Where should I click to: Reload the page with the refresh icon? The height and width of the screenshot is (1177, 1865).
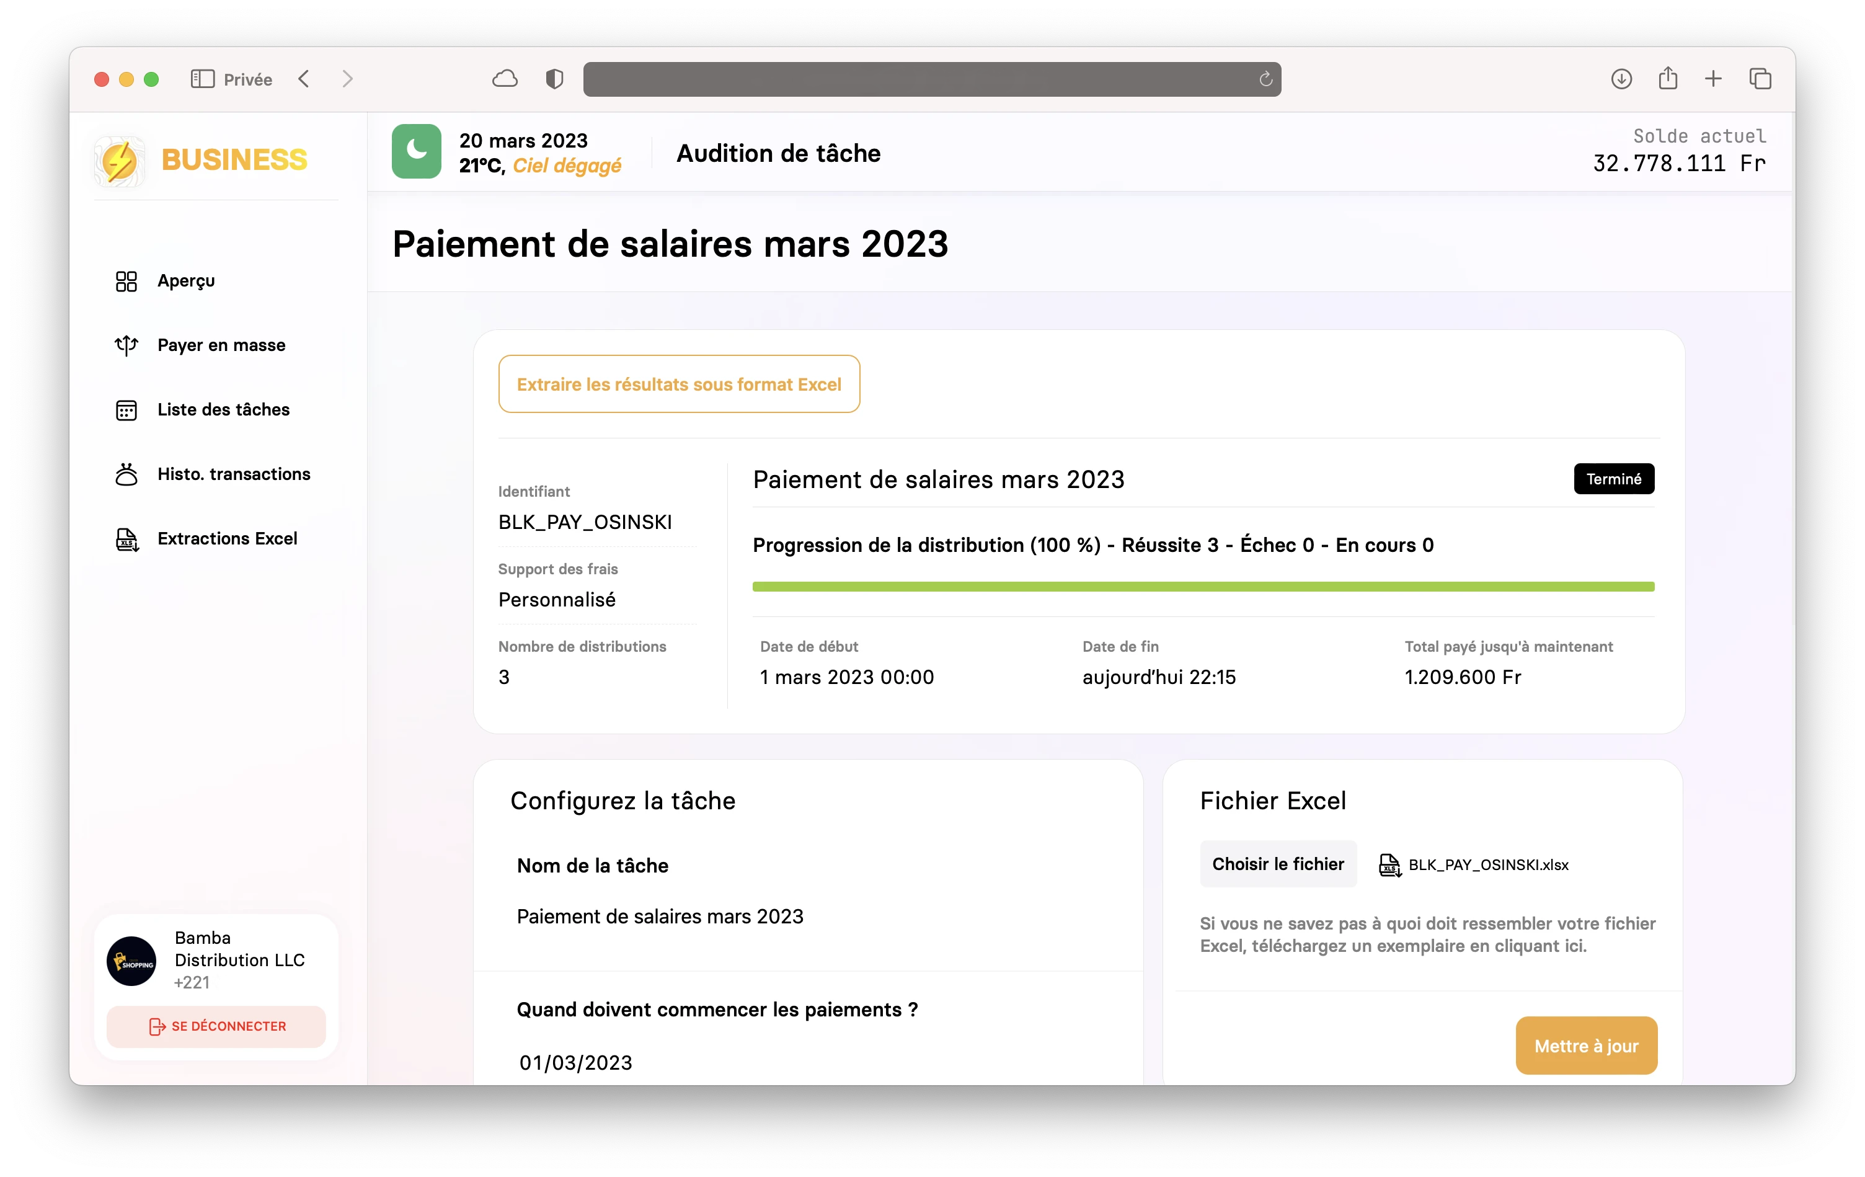click(x=1265, y=79)
